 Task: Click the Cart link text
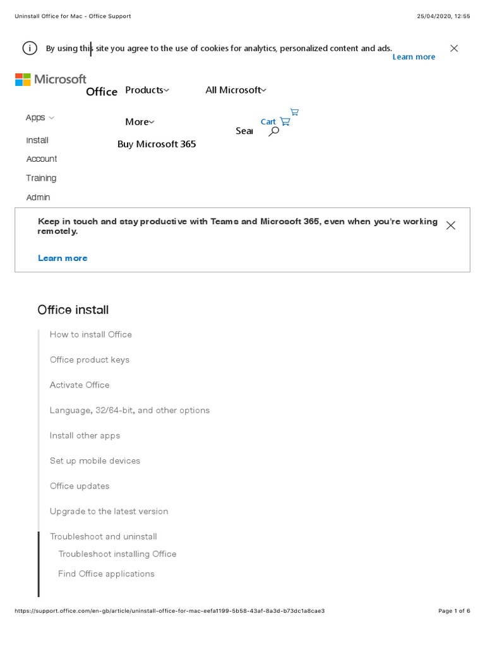[x=268, y=122]
